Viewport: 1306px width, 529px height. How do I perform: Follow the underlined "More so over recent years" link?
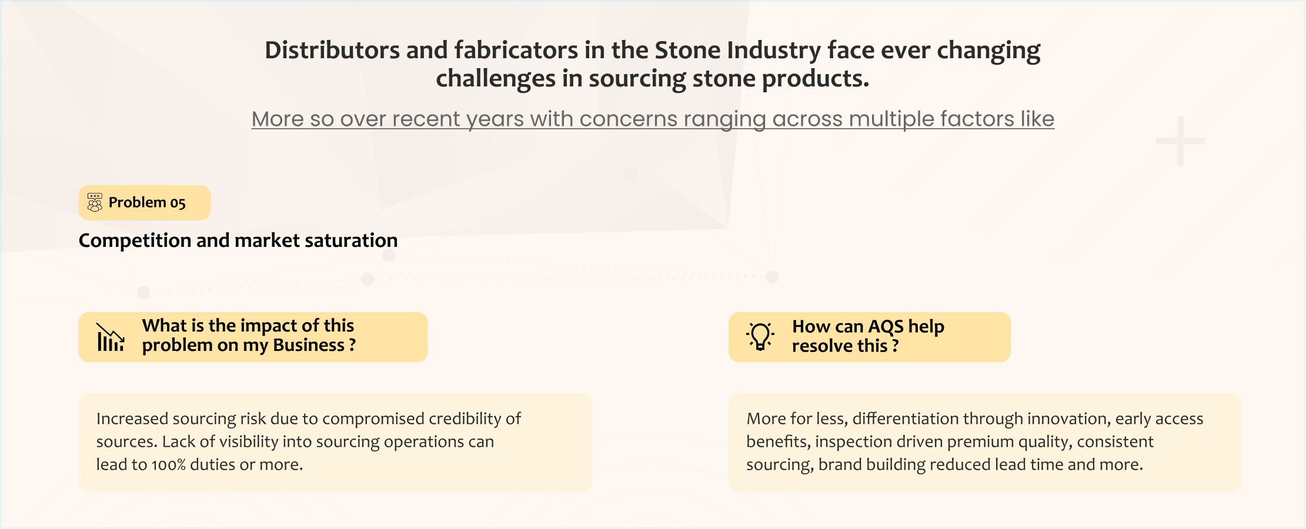pyautogui.click(x=653, y=119)
